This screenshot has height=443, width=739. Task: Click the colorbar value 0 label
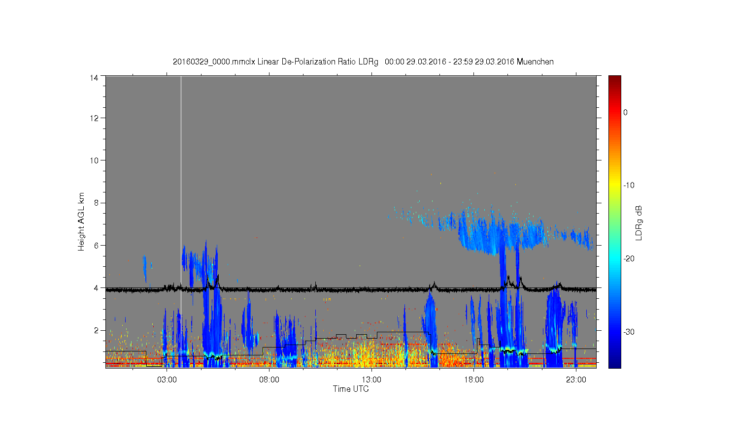(625, 112)
